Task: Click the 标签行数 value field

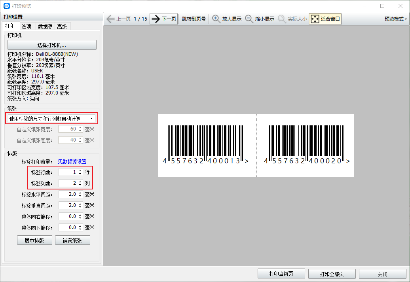Action: [68, 172]
